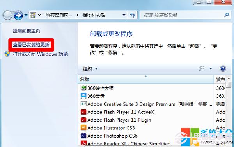The height and width of the screenshot is (147, 234).
Task: Click the blue help question mark icon
Action: [223, 69]
